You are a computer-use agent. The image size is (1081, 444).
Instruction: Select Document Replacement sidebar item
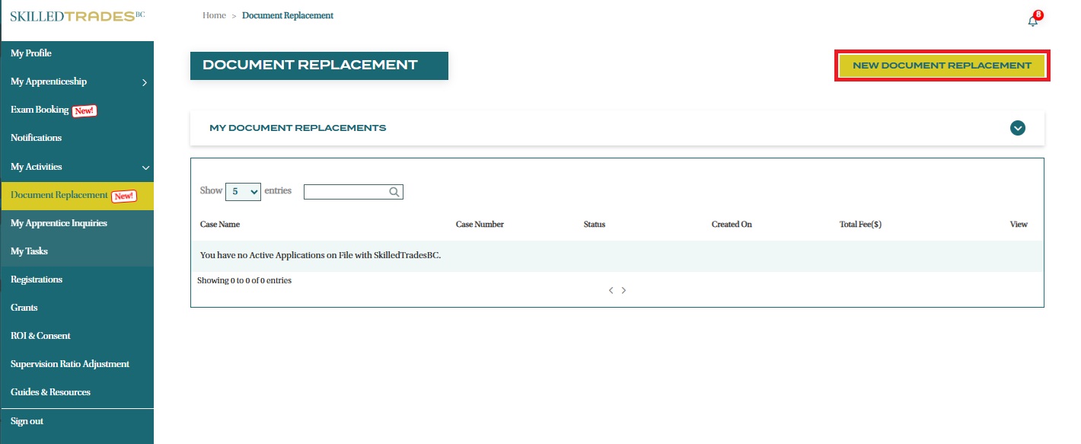click(59, 195)
